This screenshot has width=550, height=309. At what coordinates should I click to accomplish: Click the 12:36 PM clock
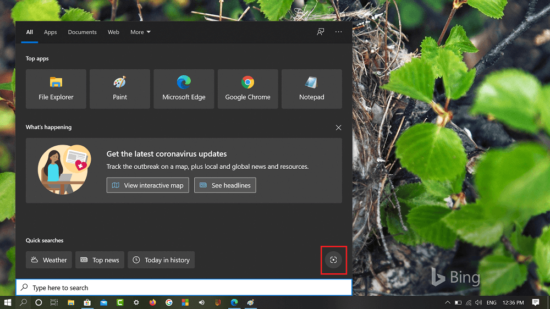click(x=513, y=302)
